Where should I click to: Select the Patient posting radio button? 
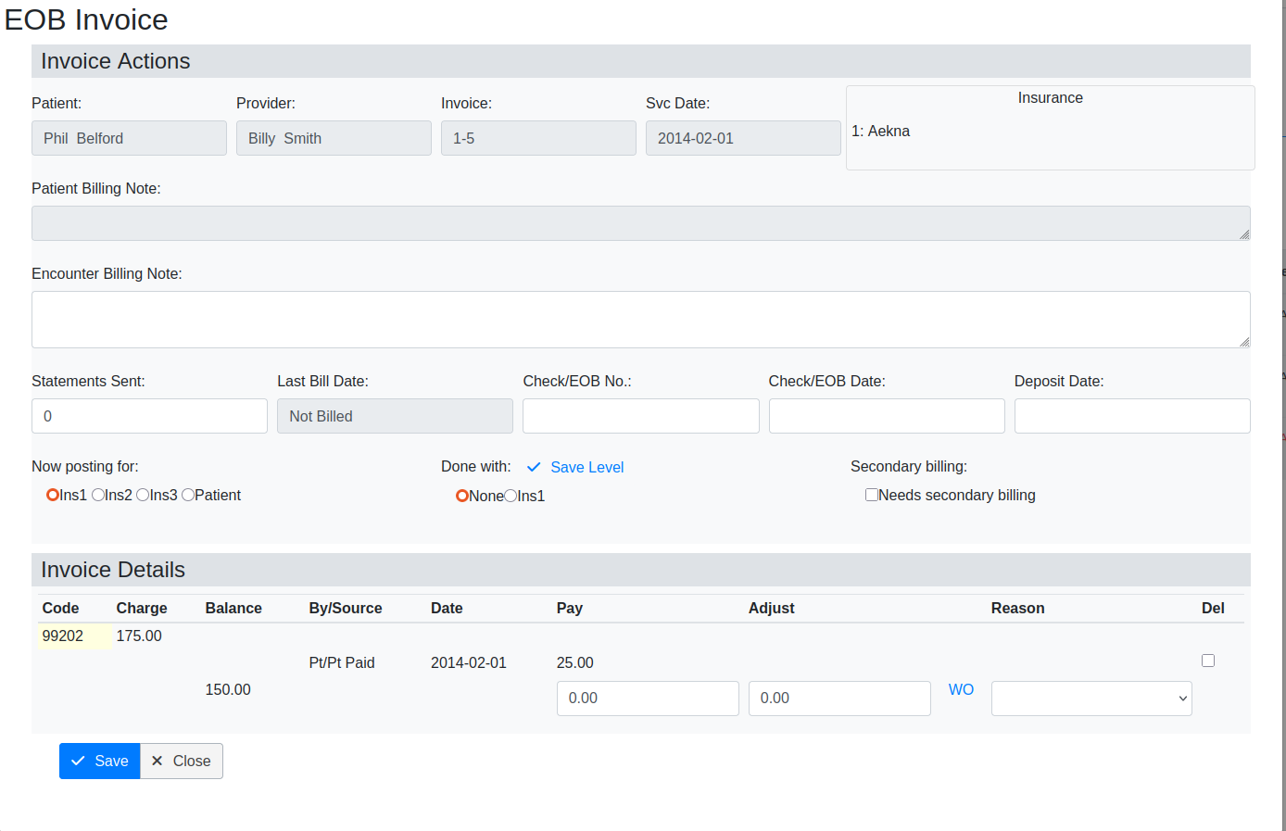[188, 495]
